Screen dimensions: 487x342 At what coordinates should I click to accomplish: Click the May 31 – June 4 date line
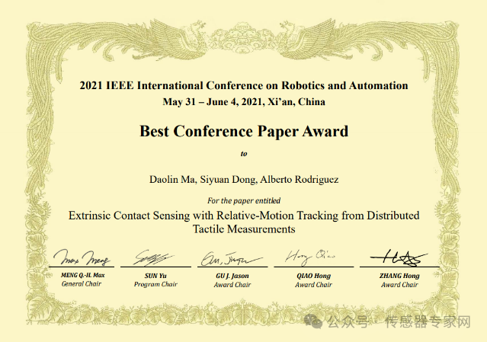[243, 101]
